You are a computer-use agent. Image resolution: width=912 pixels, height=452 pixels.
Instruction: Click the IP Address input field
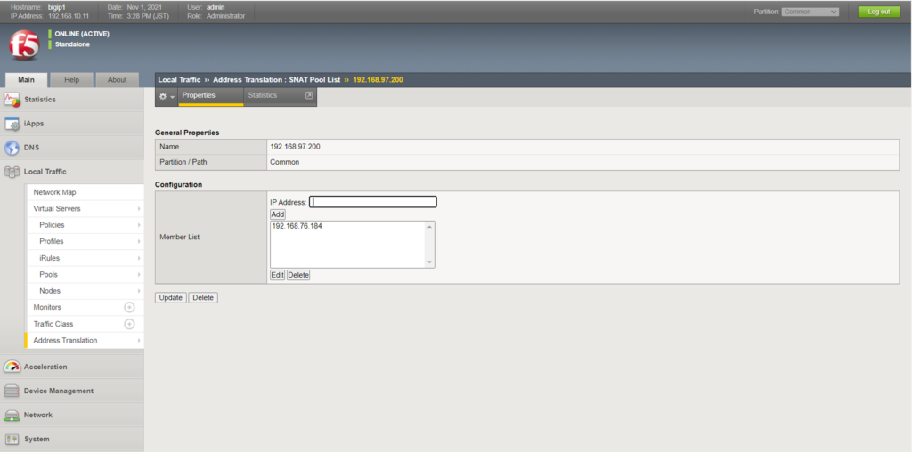tap(373, 202)
